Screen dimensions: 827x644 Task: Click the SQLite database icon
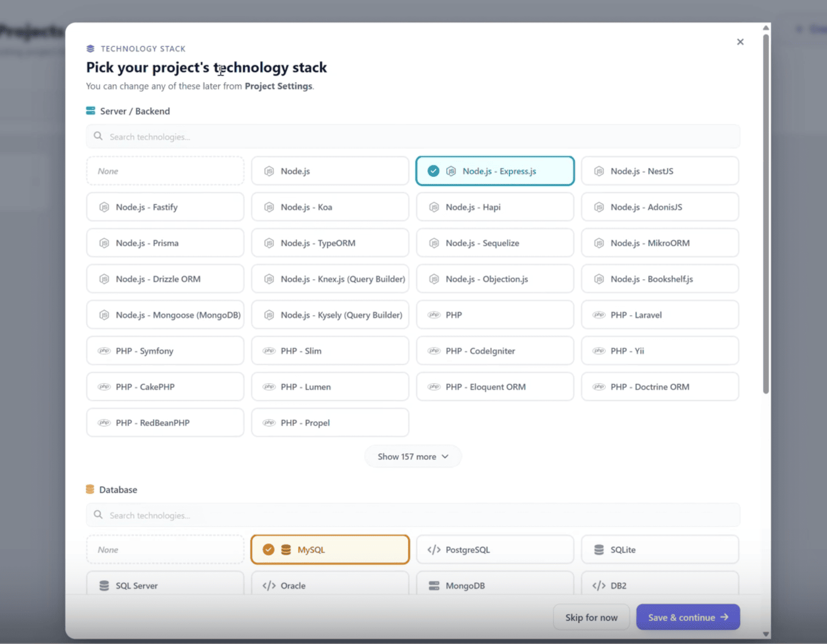coord(599,549)
